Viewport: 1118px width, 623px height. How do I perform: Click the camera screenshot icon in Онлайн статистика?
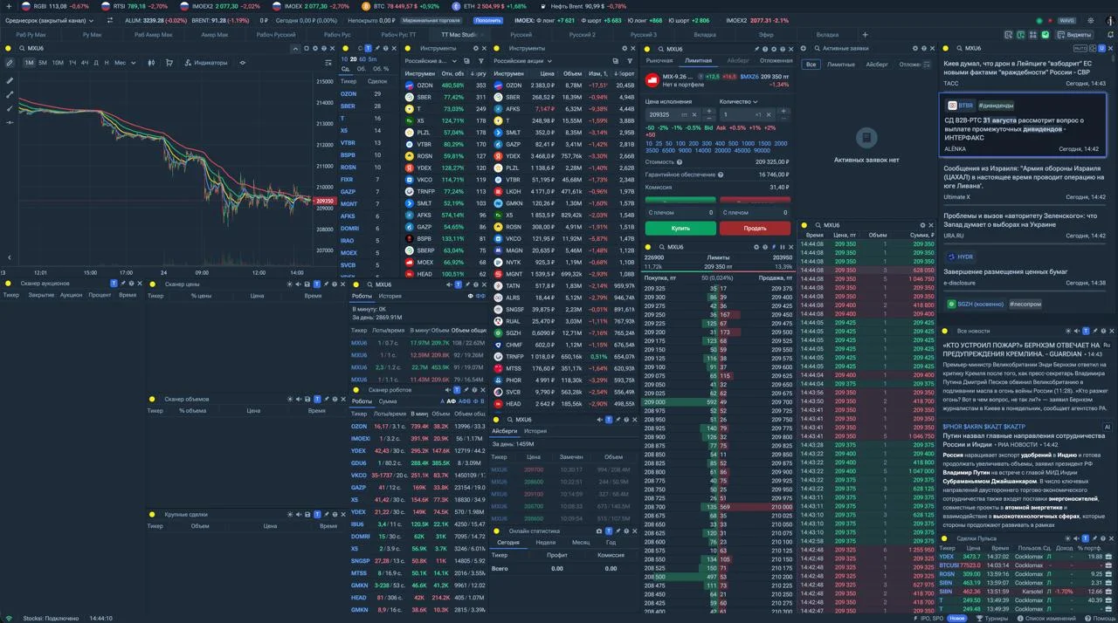(x=599, y=531)
